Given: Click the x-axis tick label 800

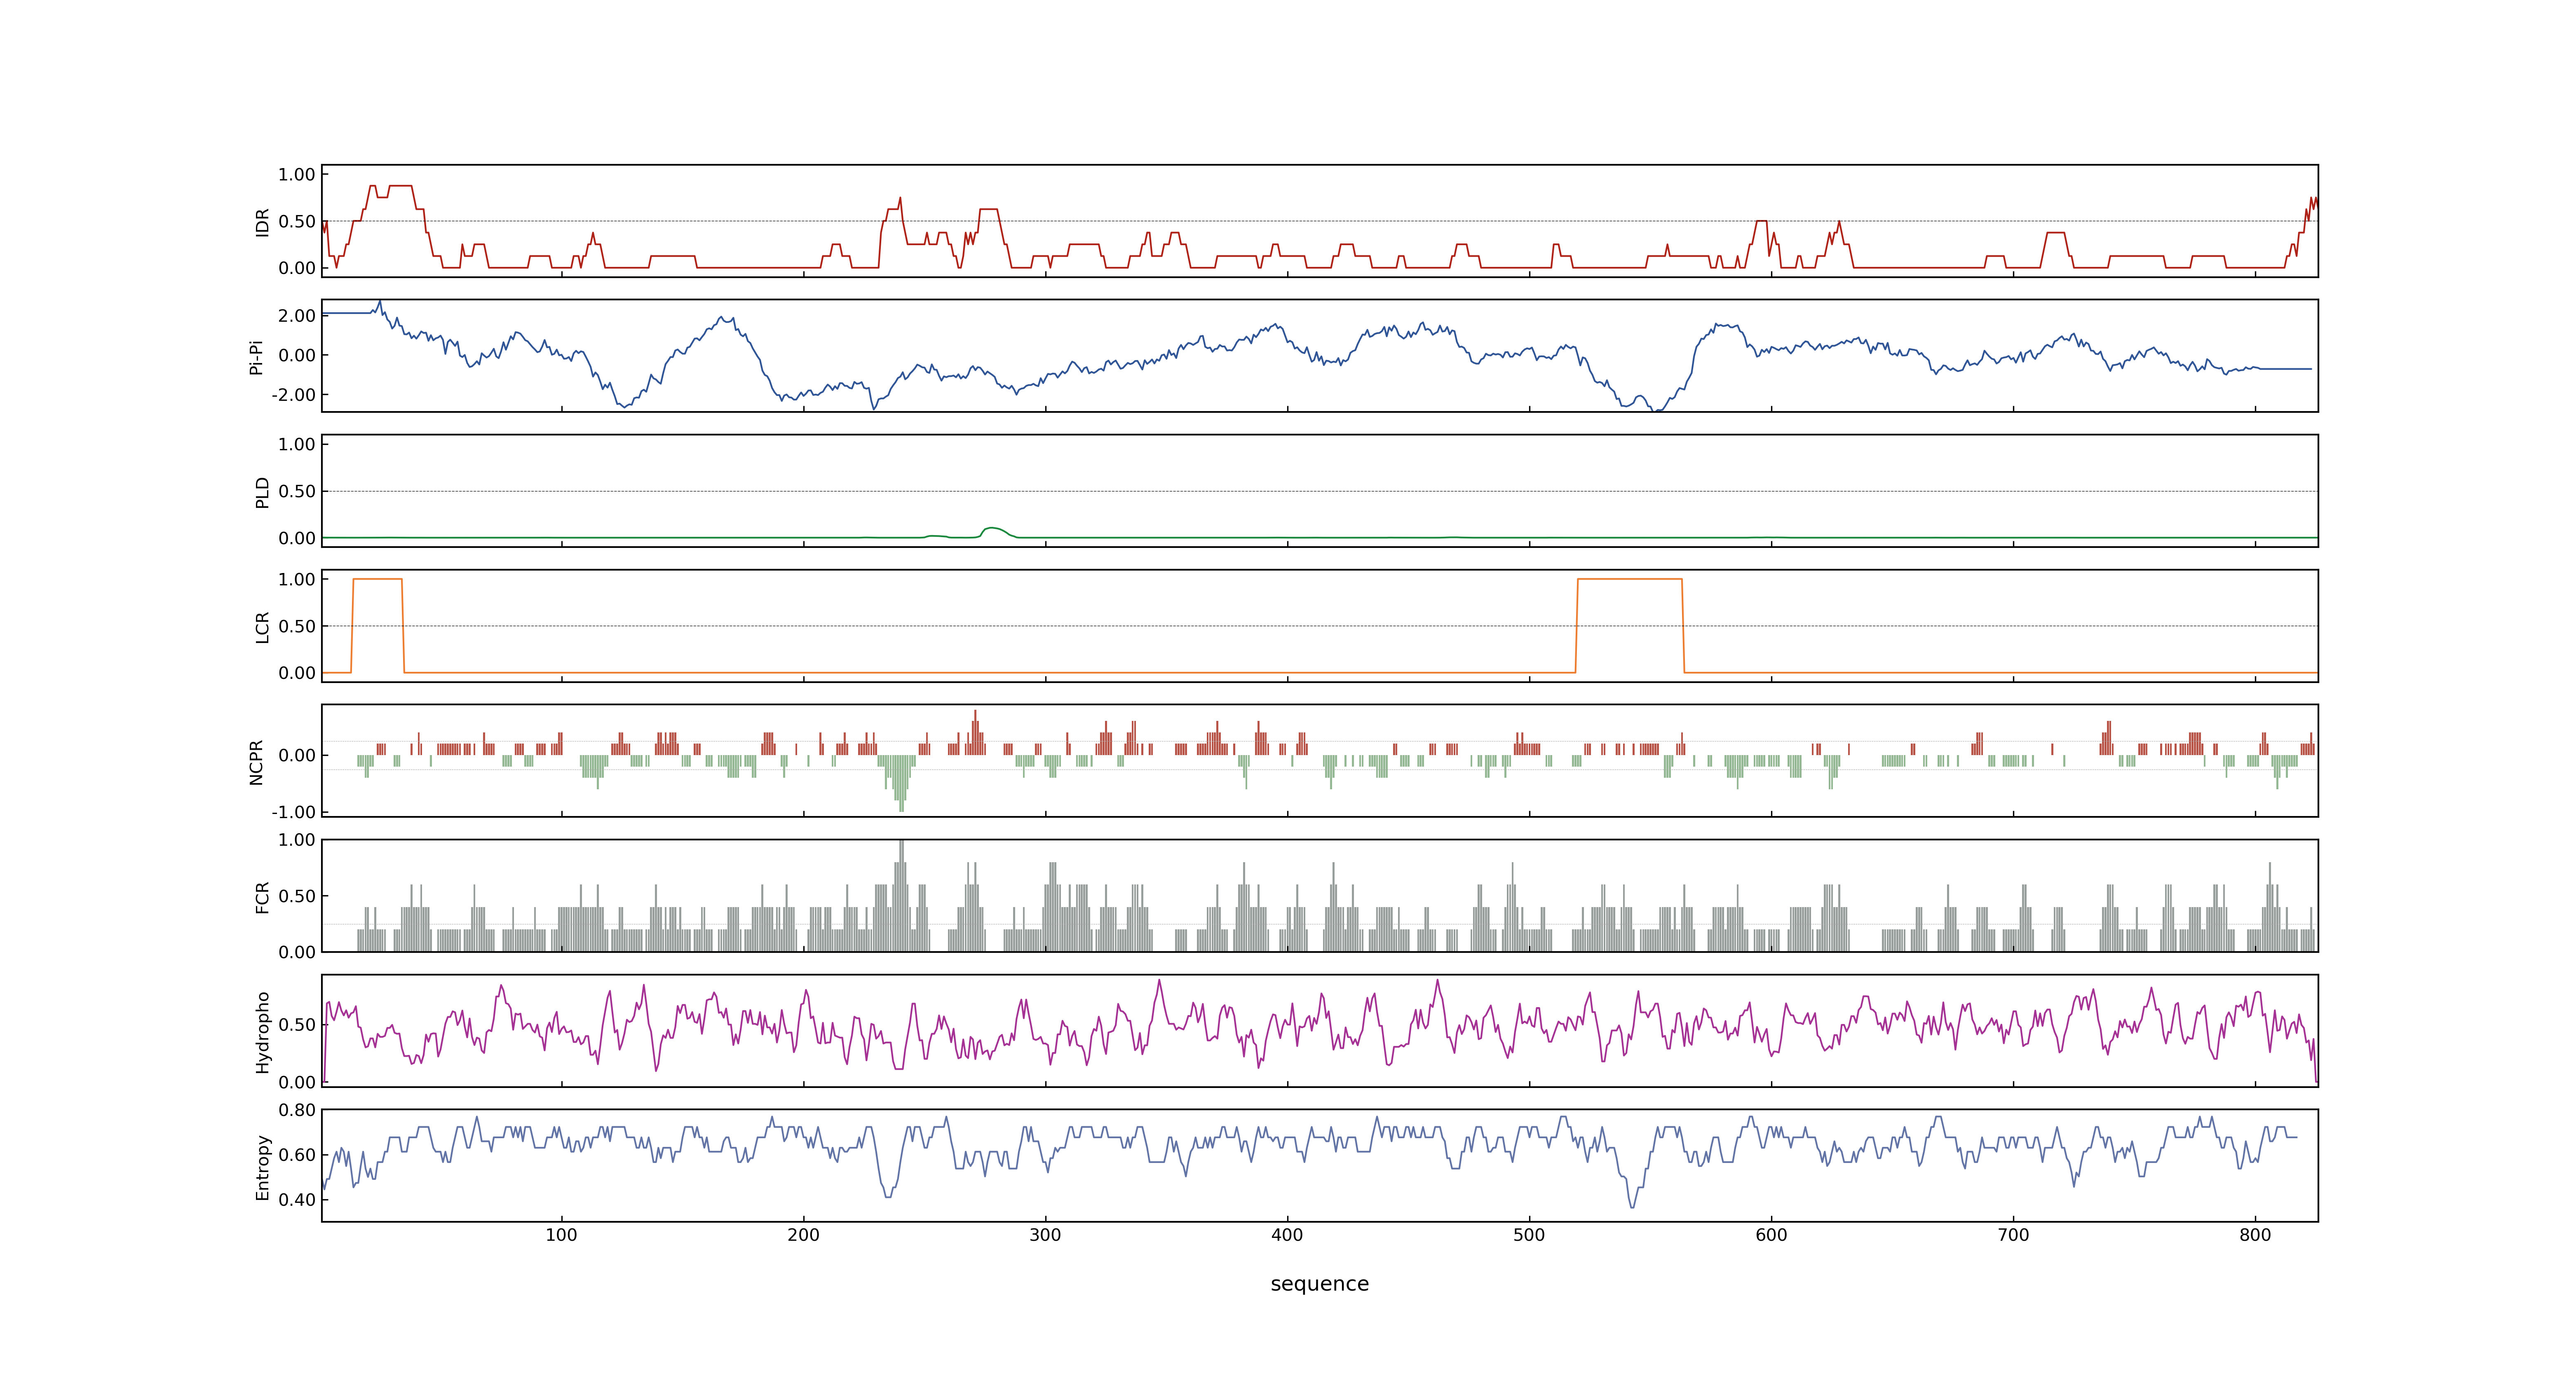Looking at the screenshot, I should pos(2255,1235).
